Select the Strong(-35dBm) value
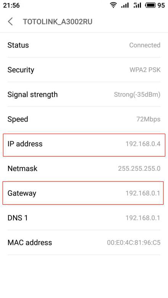The height and width of the screenshot is (298, 168). tap(137, 95)
